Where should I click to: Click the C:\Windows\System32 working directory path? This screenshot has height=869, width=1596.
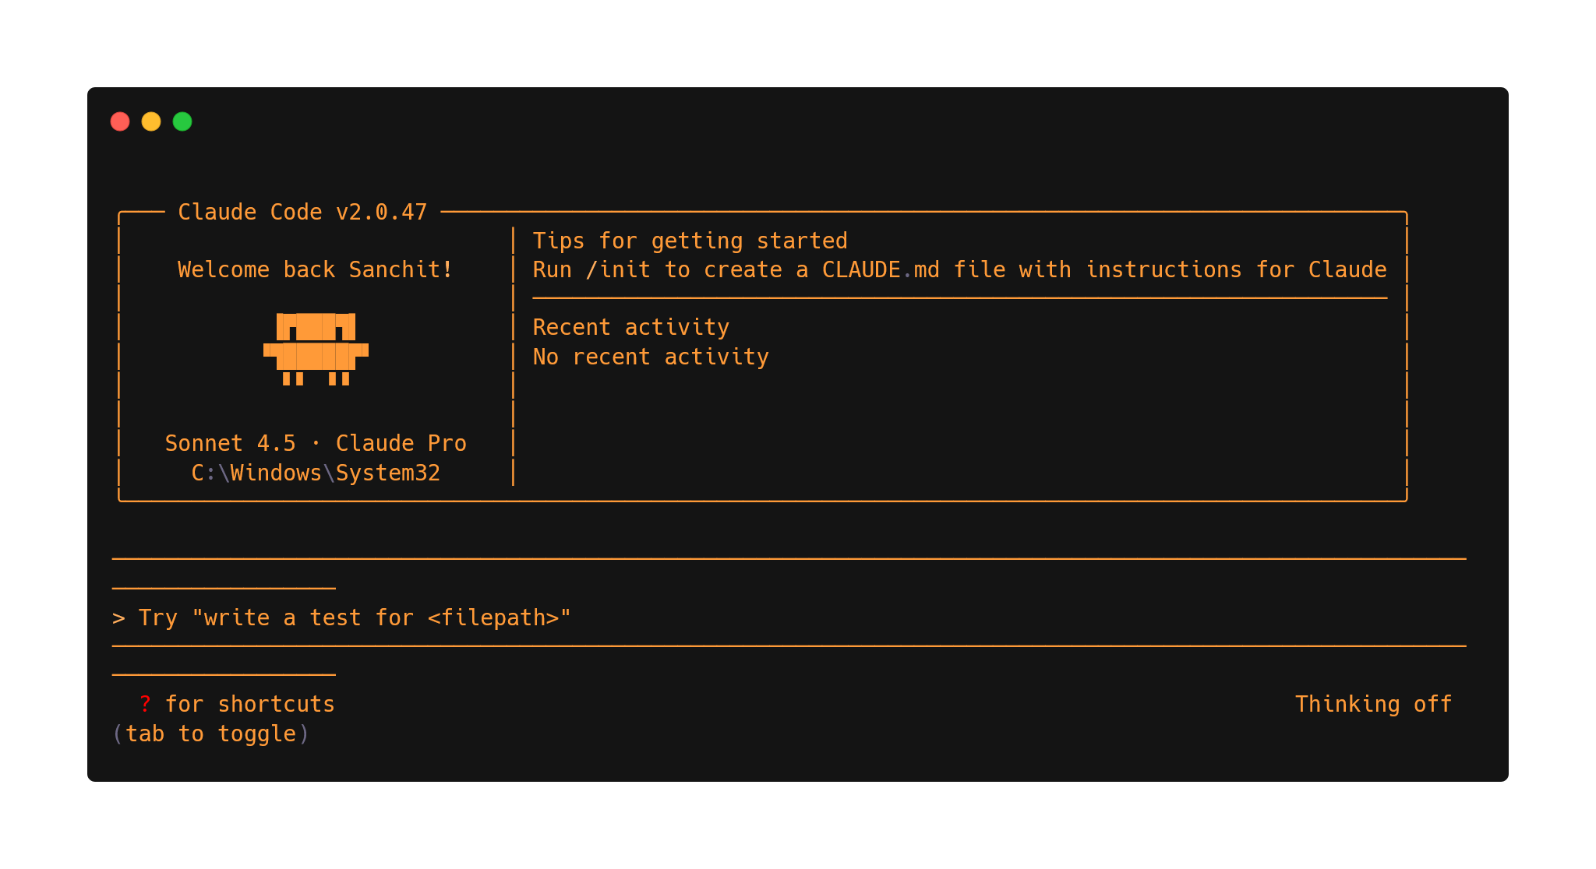pos(316,473)
